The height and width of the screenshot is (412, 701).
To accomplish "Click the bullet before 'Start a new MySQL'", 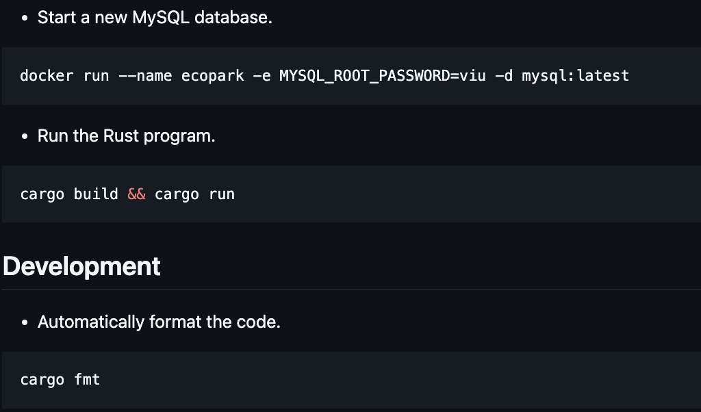I will coord(25,18).
